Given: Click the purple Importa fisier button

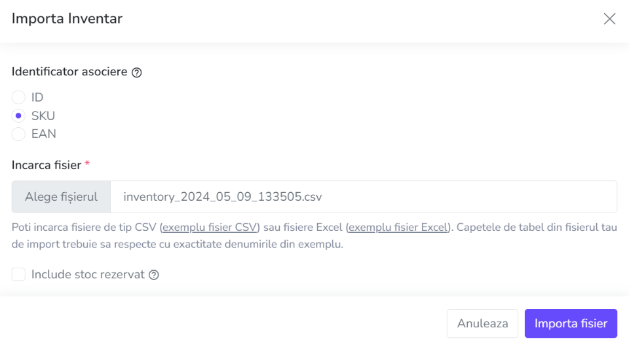Looking at the screenshot, I should [571, 323].
